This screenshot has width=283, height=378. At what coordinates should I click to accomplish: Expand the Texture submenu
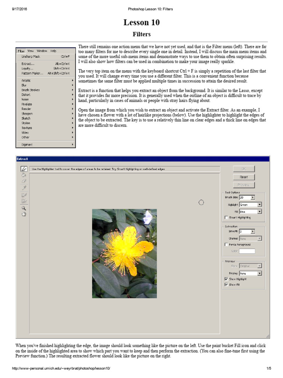tap(46, 128)
